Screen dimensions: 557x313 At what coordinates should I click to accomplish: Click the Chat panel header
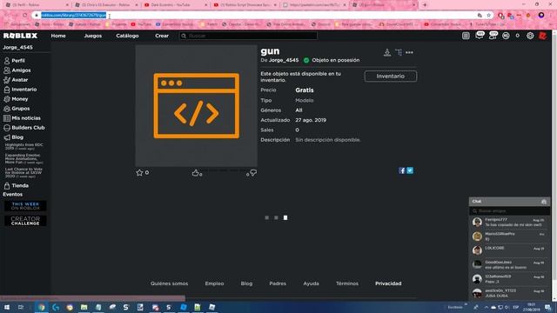coord(509,202)
